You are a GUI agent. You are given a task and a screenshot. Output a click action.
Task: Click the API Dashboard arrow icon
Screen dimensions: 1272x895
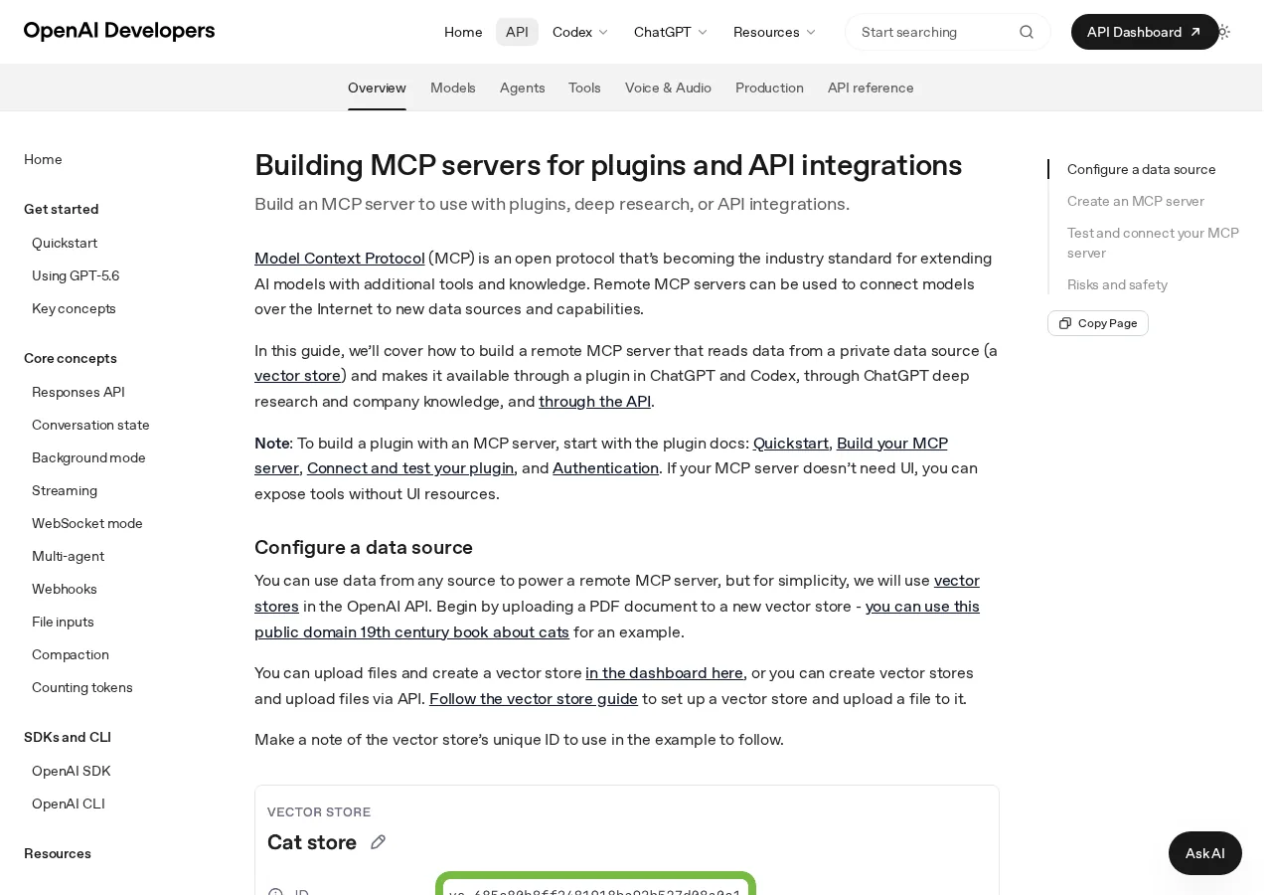pos(1195,32)
